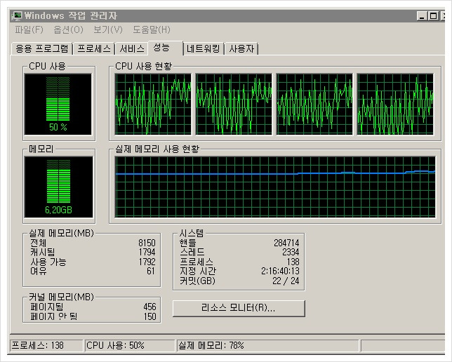
Task: Click the 커널 메모리(MB) group label
Action: (61, 297)
